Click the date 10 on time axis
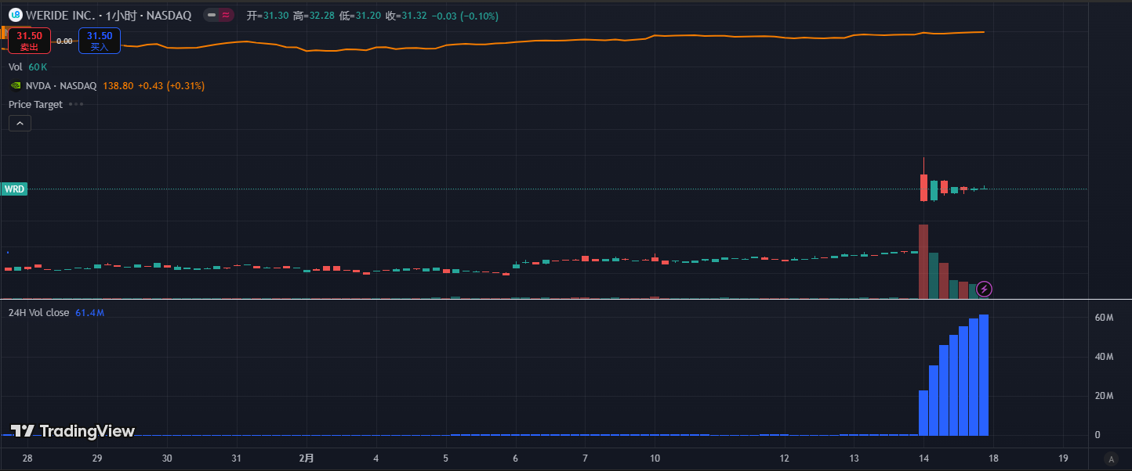1132x471 pixels. pos(655,458)
